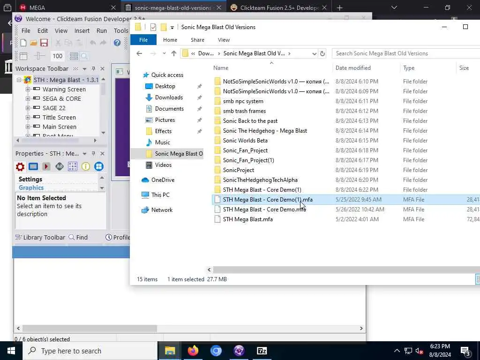Close the Properties panel
Viewport: 480px width, 360px height.
tap(103, 153)
